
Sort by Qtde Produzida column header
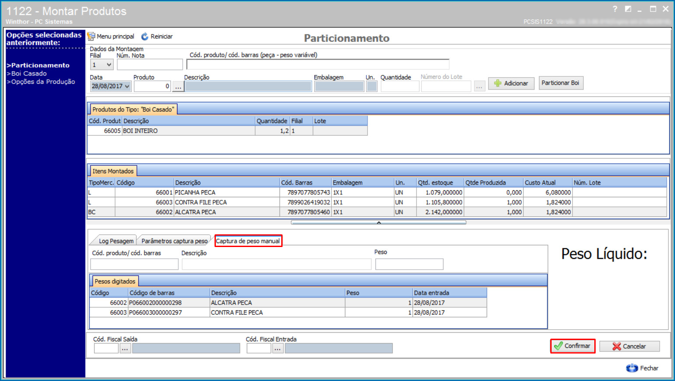pos(494,182)
